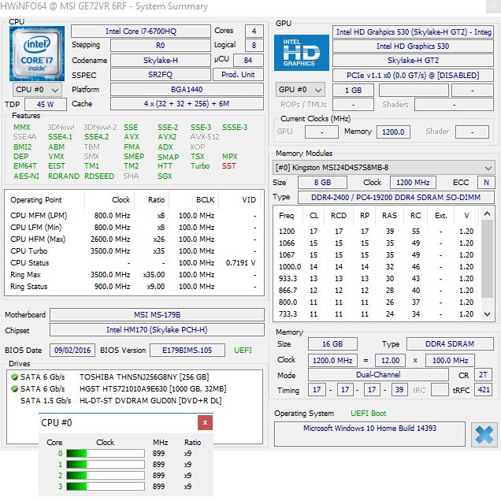Click the cache size field
This screenshot has width=501, height=501.
tap(187, 104)
